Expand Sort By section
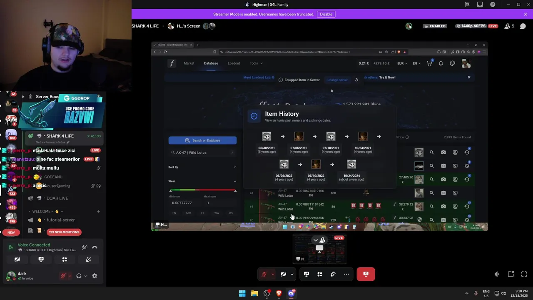 tap(202, 167)
